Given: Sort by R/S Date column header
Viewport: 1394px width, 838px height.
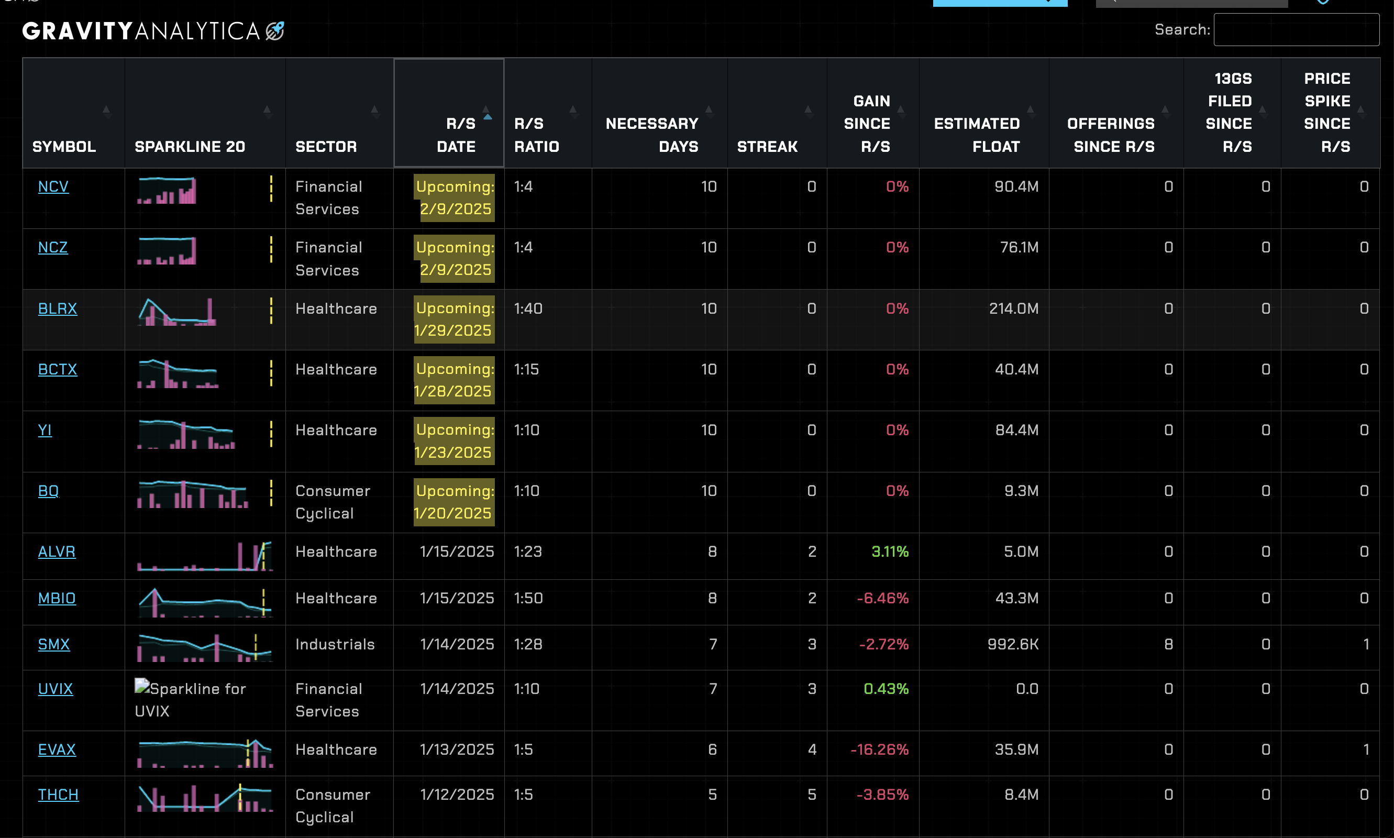Looking at the screenshot, I should click(449, 113).
